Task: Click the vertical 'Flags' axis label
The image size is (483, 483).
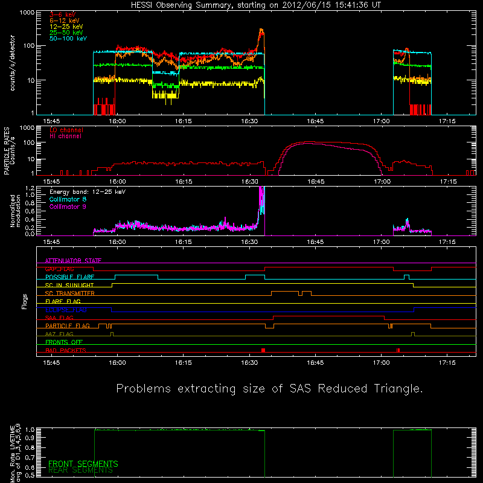Action: click(x=24, y=301)
